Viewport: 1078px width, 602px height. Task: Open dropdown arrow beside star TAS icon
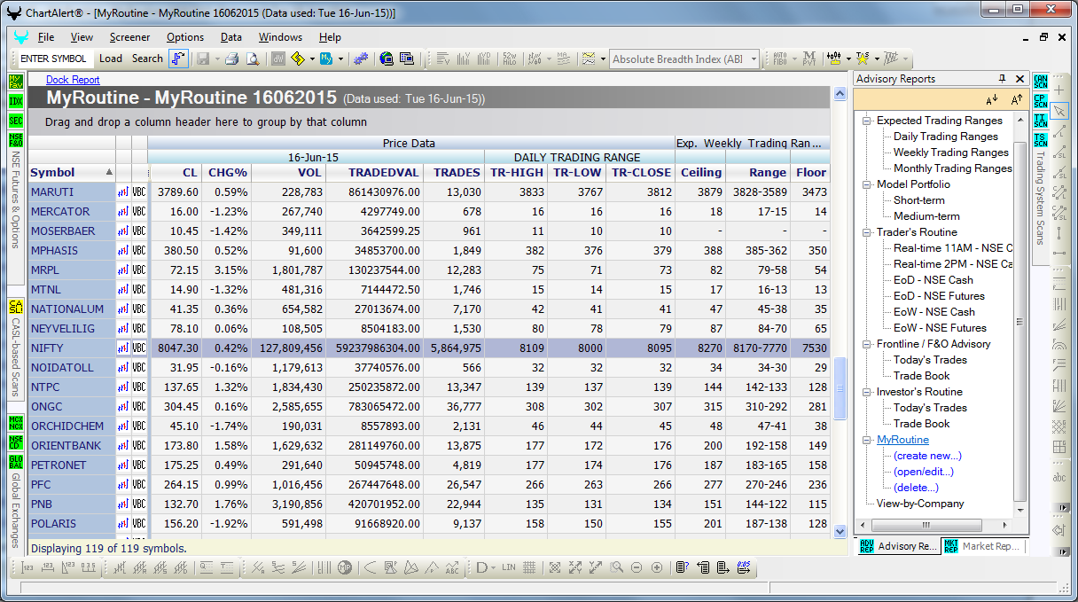click(x=877, y=59)
